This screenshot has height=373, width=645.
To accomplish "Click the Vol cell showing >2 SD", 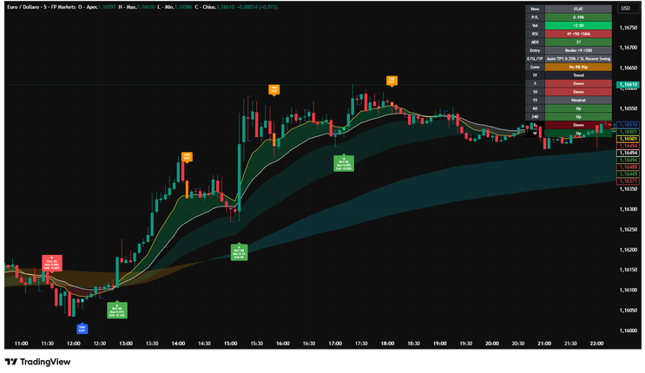I will pyautogui.click(x=578, y=25).
